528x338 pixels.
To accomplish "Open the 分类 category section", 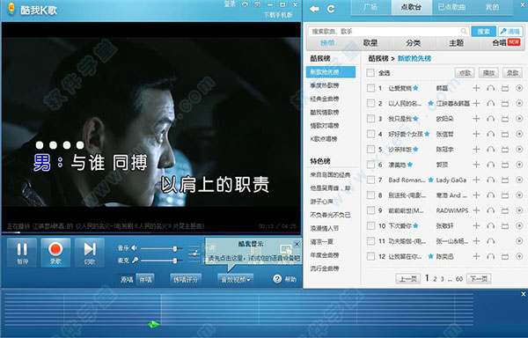I will 413,43.
